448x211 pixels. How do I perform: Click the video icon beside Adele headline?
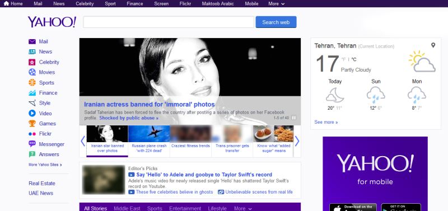coord(132,175)
